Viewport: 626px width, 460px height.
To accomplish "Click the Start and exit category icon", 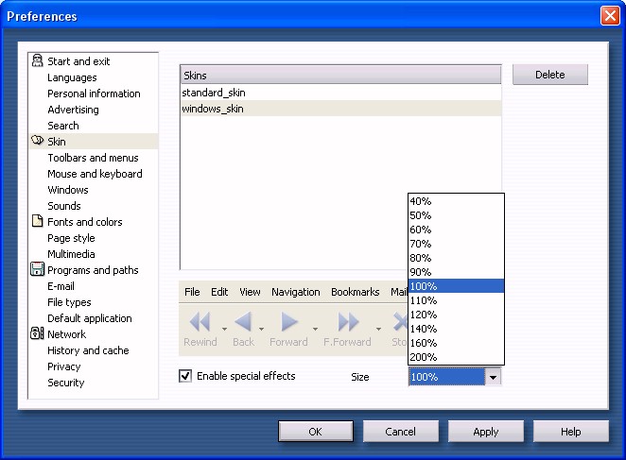I will coord(38,61).
